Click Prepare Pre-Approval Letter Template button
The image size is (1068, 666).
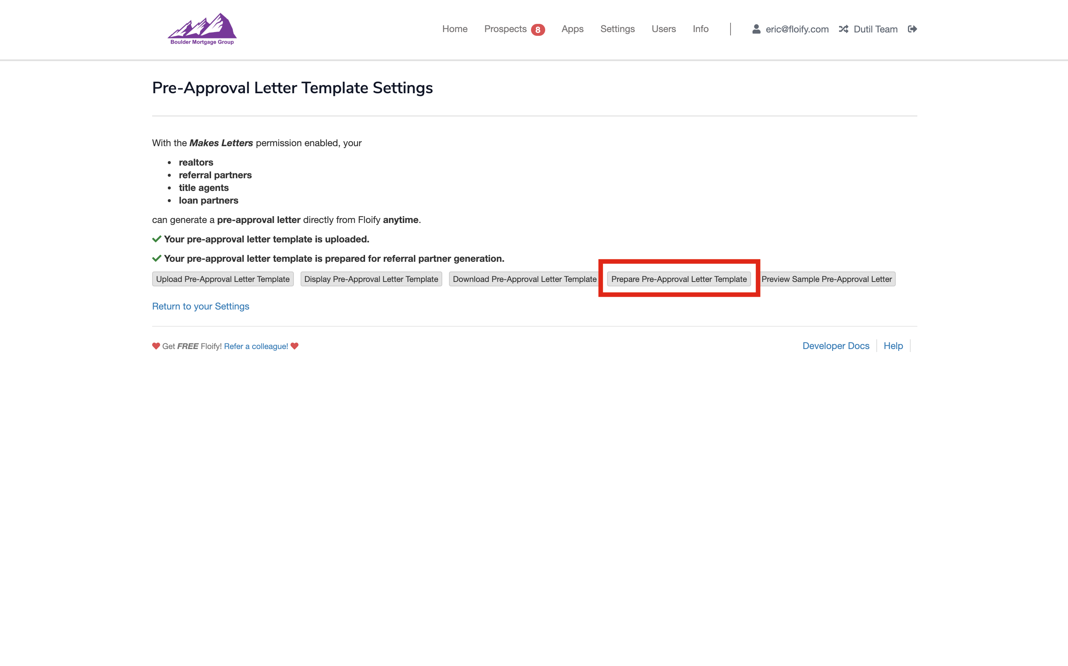tap(679, 279)
